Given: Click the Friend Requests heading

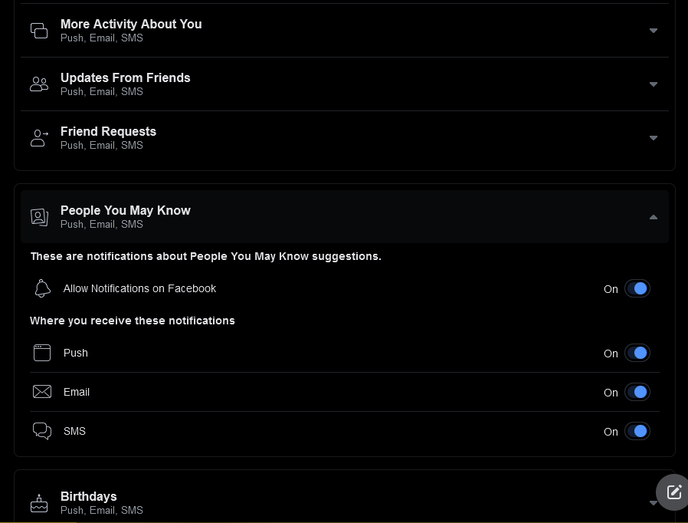Looking at the screenshot, I should pos(108,132).
